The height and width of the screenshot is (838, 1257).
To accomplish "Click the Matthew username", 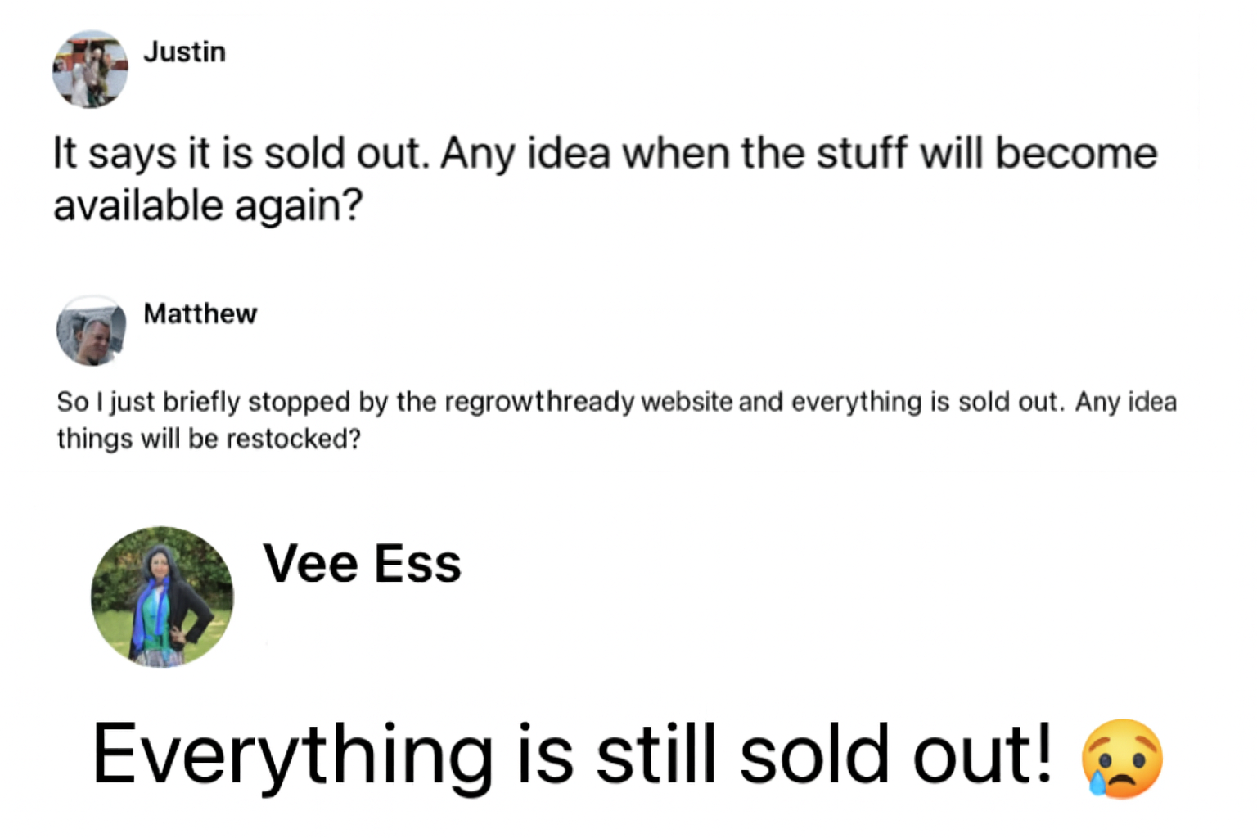I will coord(200,313).
